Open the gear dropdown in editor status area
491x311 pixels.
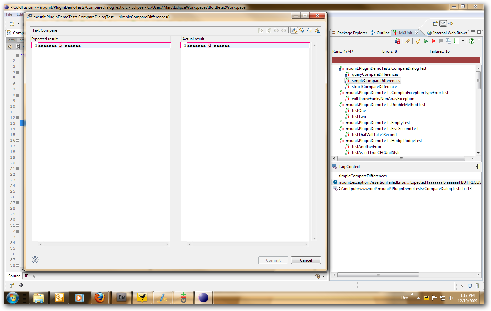click(x=324, y=276)
